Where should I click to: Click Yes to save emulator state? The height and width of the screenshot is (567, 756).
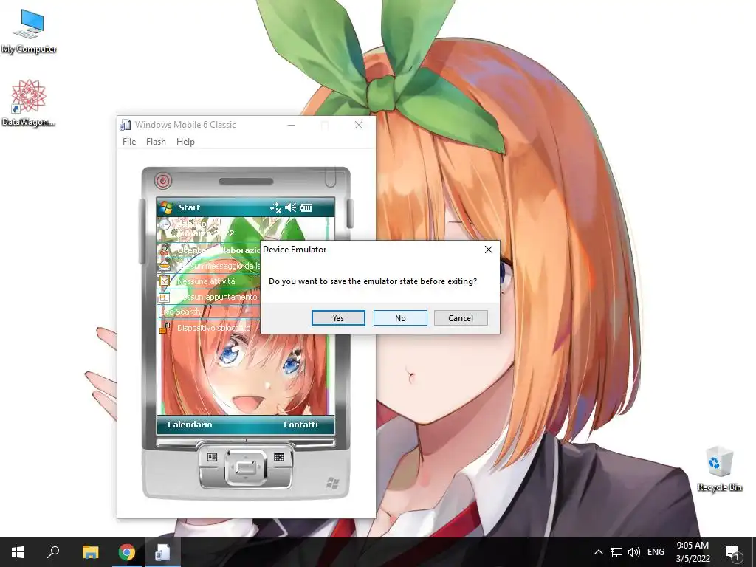pyautogui.click(x=338, y=318)
